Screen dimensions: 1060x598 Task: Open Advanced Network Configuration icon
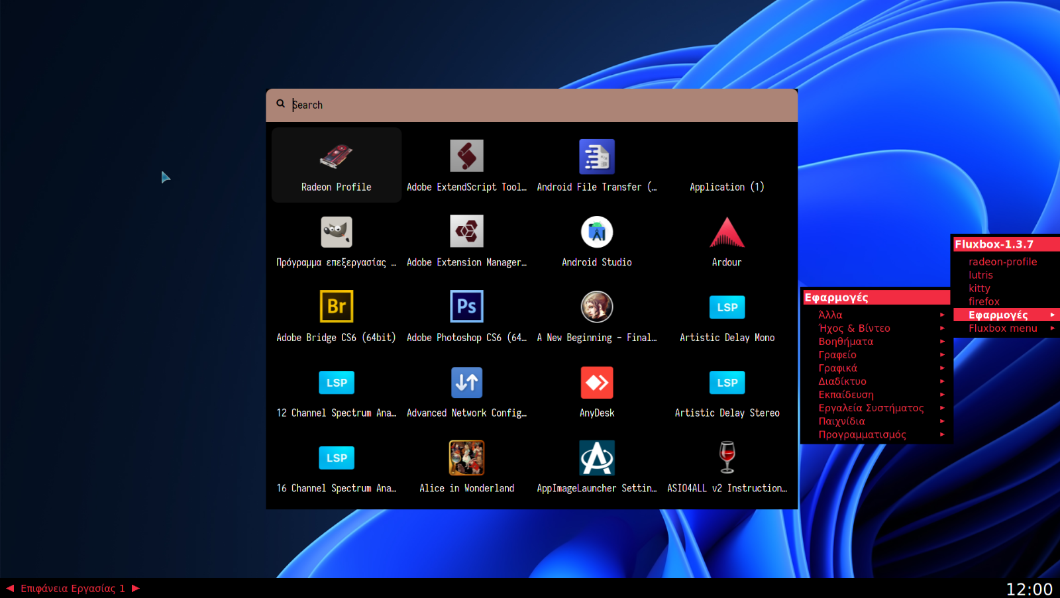coord(466,382)
